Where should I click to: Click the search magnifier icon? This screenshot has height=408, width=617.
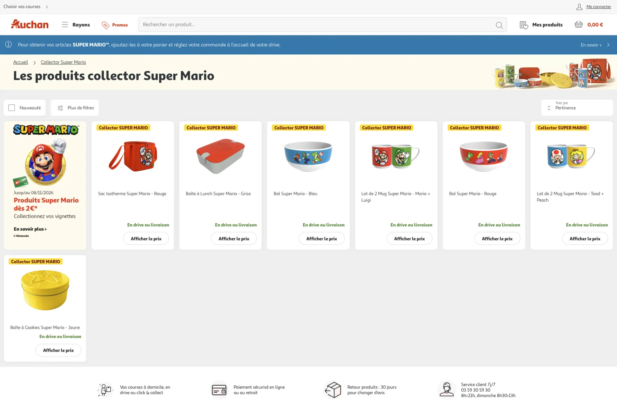(499, 25)
